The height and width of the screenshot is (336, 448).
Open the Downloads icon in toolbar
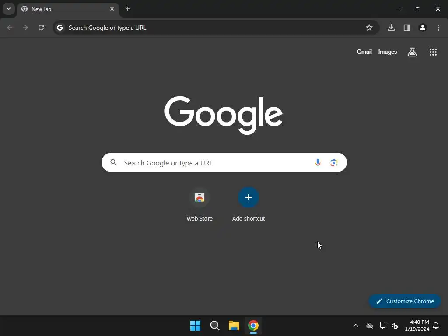pyautogui.click(x=391, y=28)
